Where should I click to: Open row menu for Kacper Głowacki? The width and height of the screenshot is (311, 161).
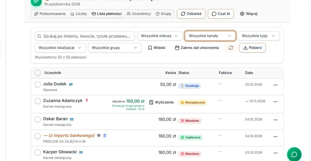276,153
